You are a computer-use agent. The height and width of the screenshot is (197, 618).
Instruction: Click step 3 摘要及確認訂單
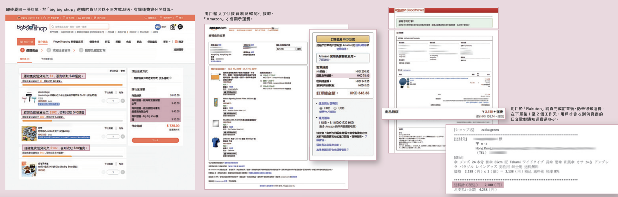point(92,50)
